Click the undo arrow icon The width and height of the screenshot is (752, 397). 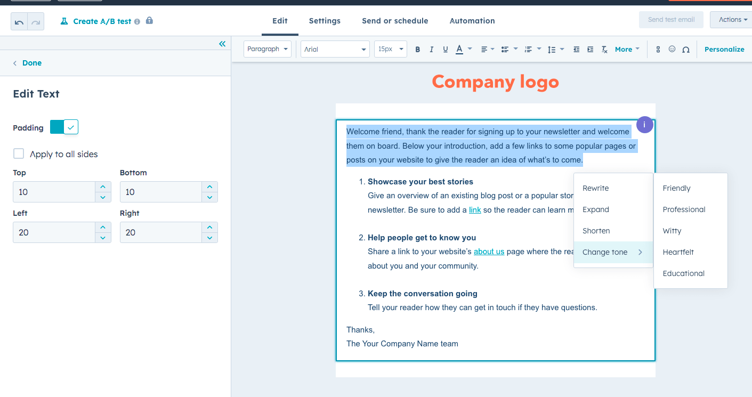pyautogui.click(x=20, y=22)
